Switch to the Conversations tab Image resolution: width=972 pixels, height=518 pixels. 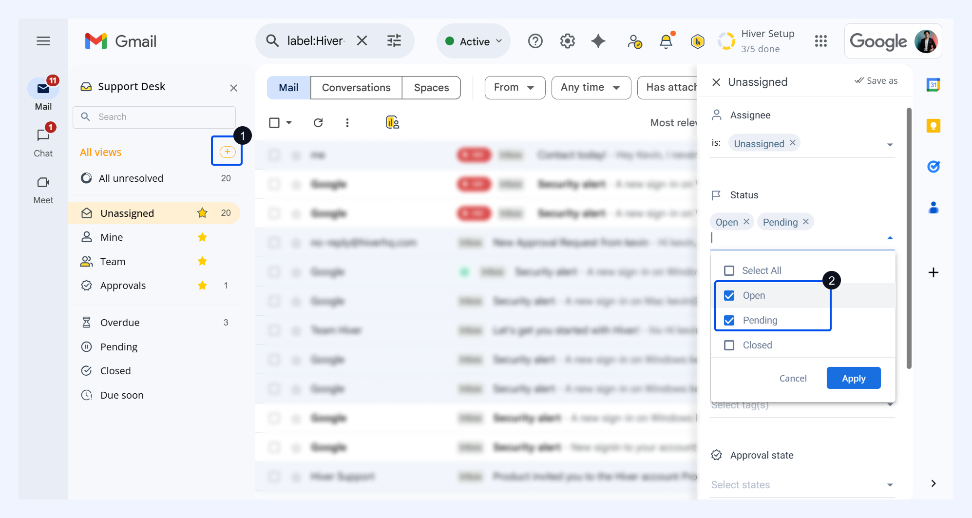point(356,88)
